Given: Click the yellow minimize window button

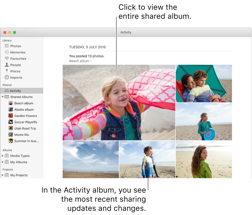Looking at the screenshot, I should coord(10,32).
